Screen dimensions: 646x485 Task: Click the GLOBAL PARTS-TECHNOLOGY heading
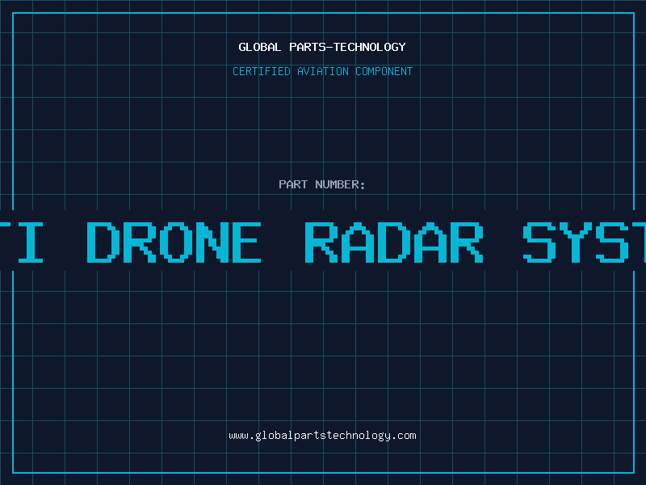pos(322,47)
